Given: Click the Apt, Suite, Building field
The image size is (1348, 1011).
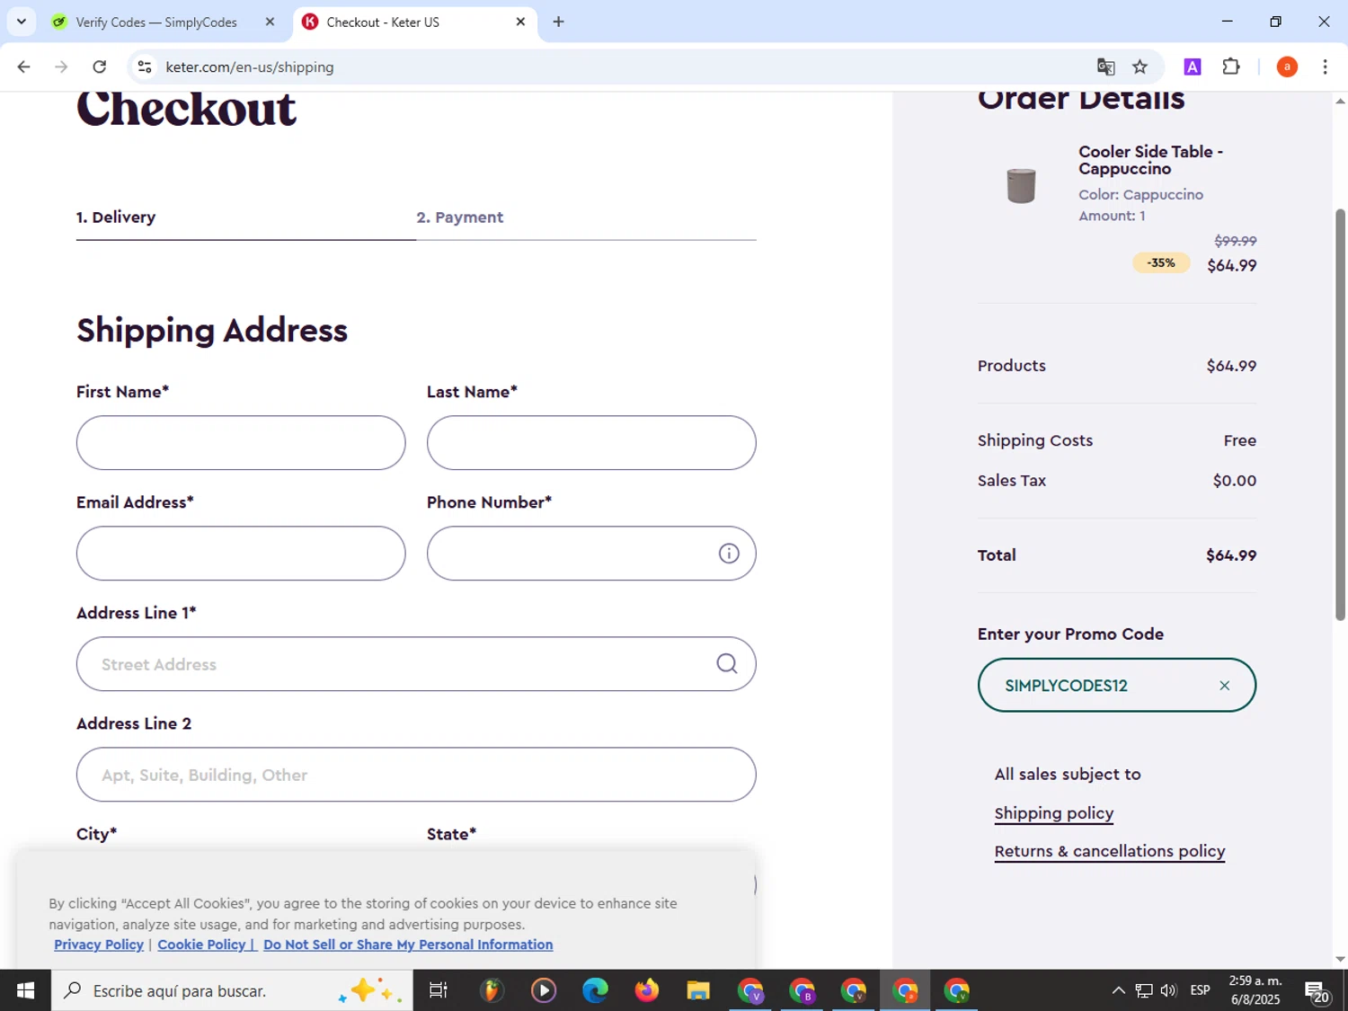Looking at the screenshot, I should click(x=416, y=775).
